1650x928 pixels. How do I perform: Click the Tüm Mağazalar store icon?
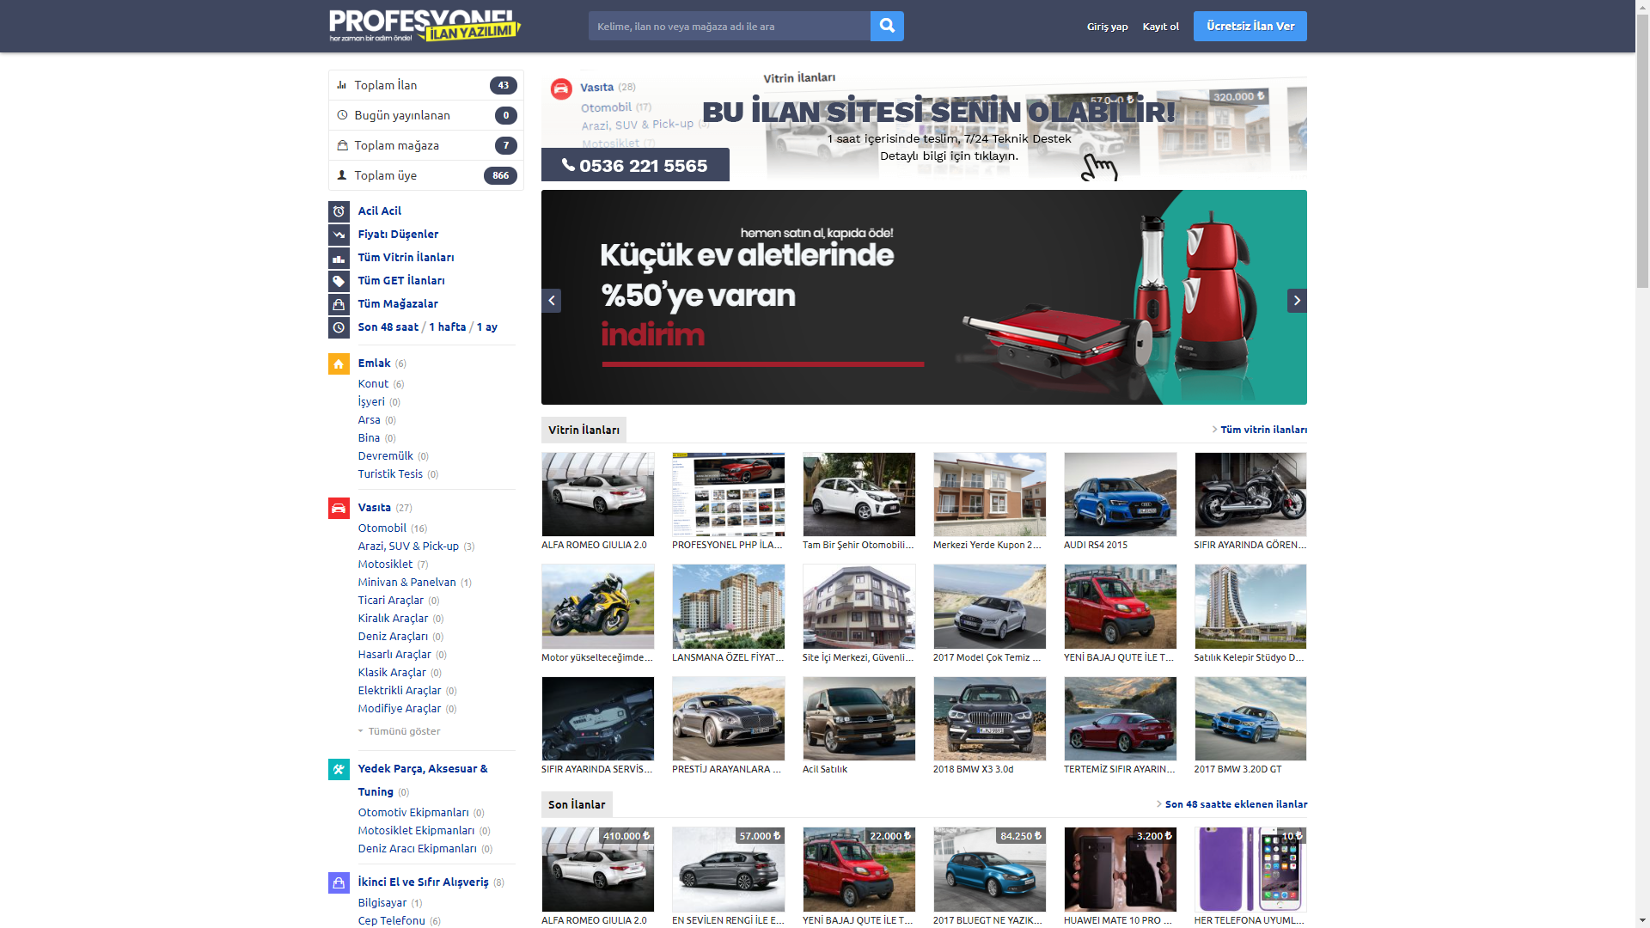point(339,304)
